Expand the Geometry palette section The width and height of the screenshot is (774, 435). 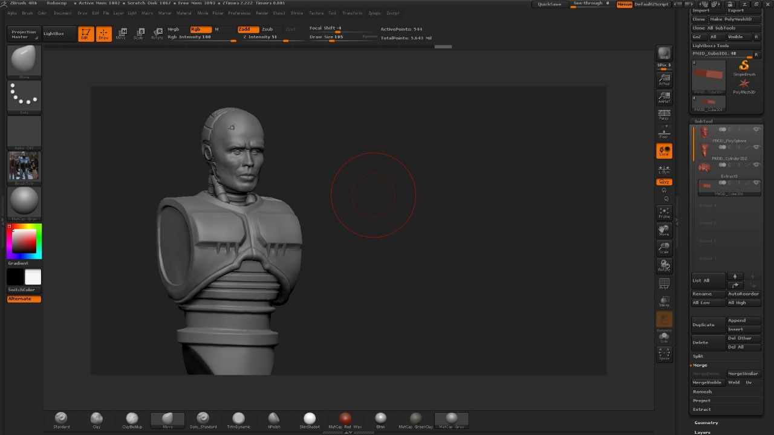pyautogui.click(x=706, y=423)
